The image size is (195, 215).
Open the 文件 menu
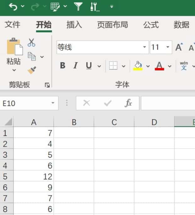pos(13,25)
